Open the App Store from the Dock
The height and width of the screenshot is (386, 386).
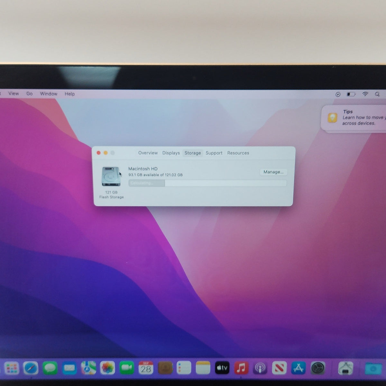click(x=299, y=368)
